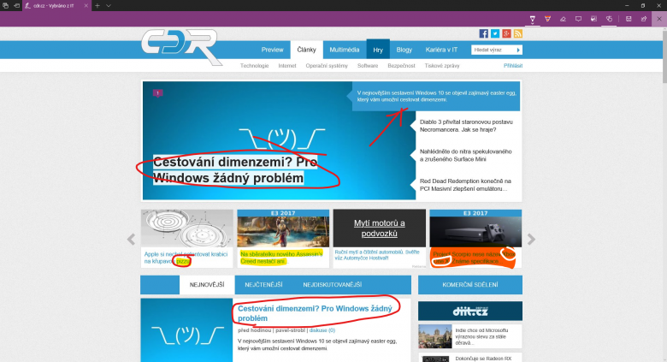Select the cdr.cz - Vybráno z IT tab

point(53,5)
